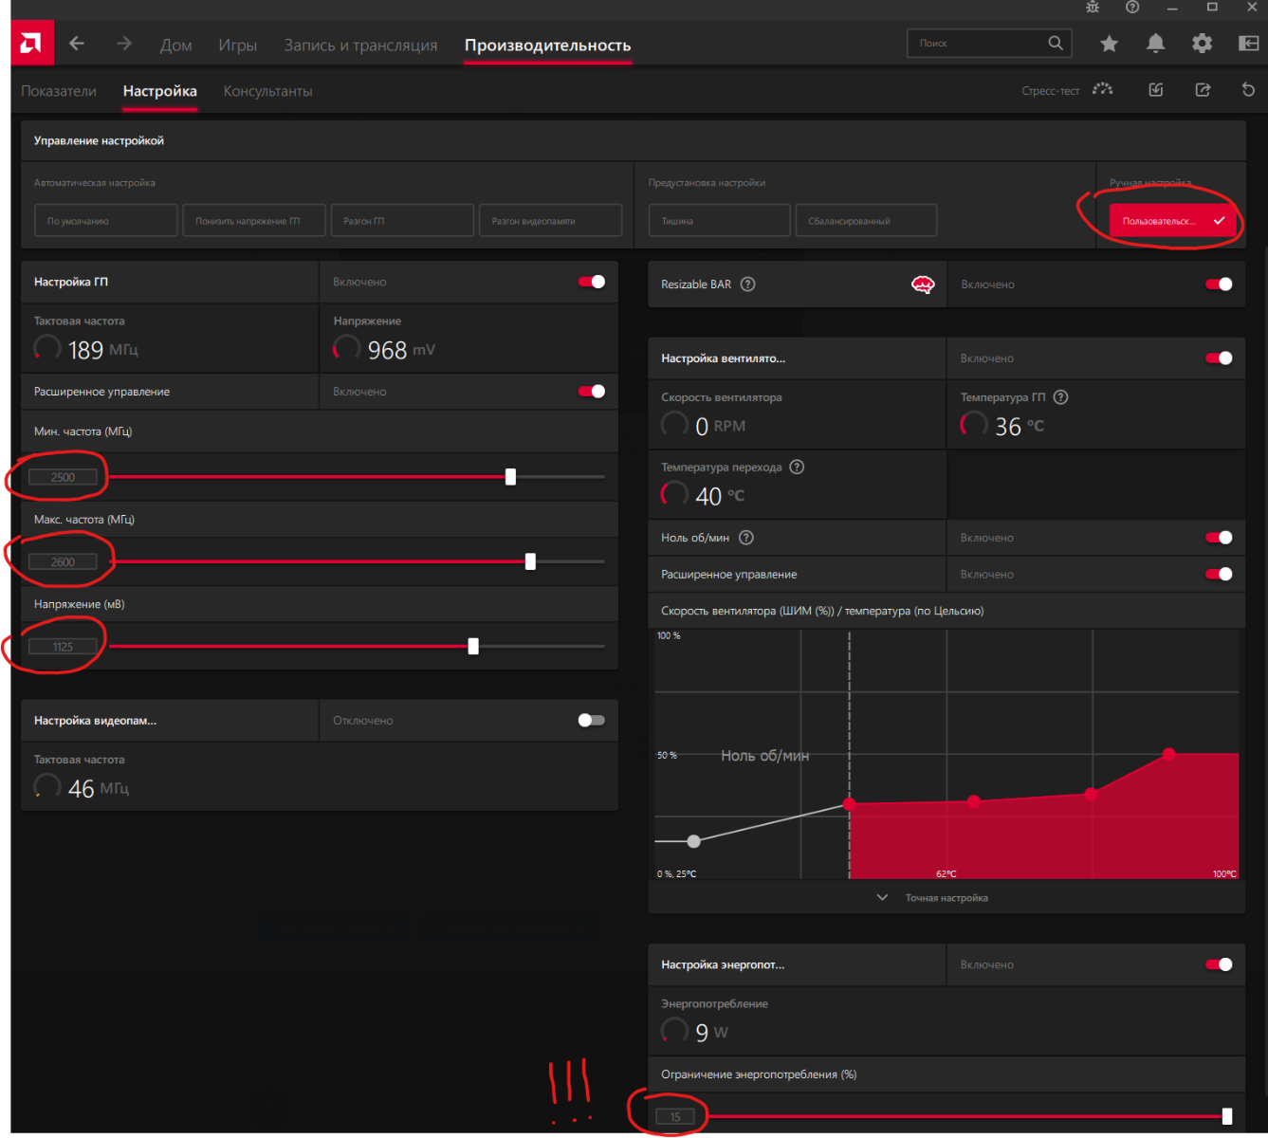Viewport: 1268px width, 1138px height.
Task: Go back with the left arrow icon
Action: [x=77, y=44]
